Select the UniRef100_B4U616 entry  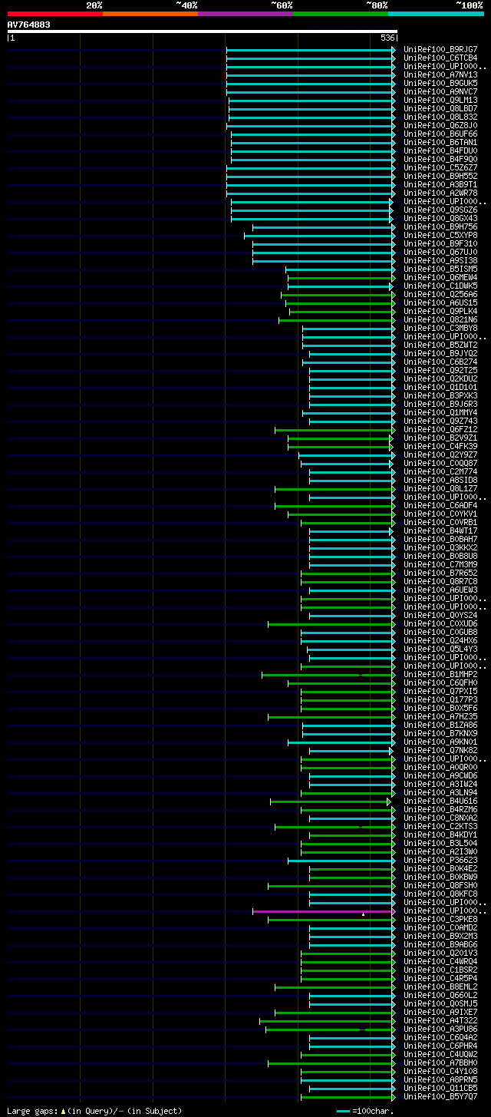(x=440, y=801)
